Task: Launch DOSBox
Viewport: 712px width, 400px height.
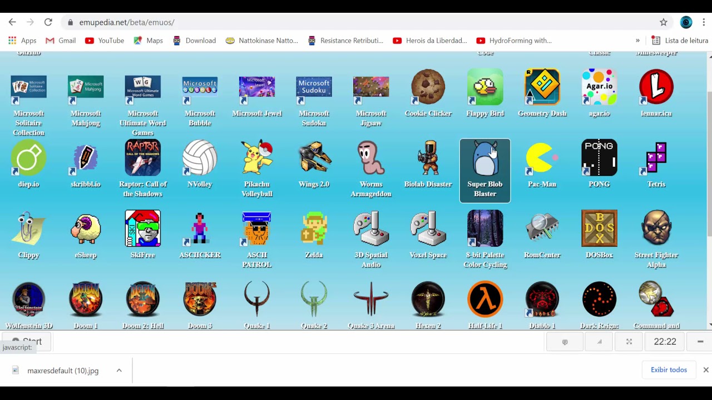Action: pyautogui.click(x=599, y=229)
